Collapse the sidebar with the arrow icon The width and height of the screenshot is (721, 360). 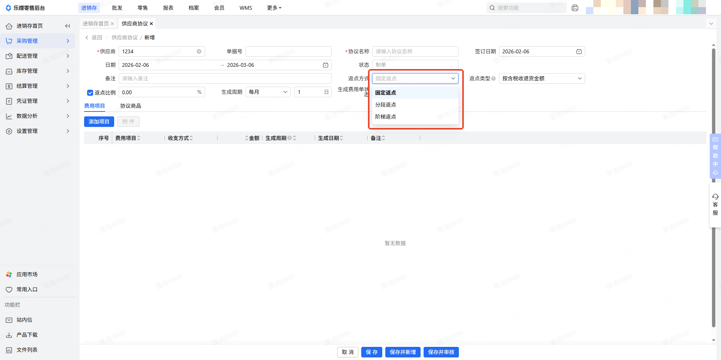68,26
